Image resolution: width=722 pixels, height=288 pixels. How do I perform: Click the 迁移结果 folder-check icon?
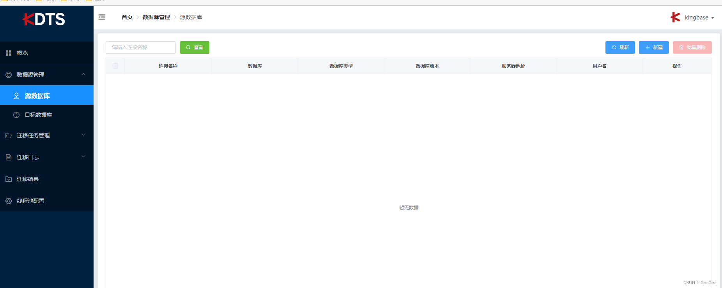9,179
